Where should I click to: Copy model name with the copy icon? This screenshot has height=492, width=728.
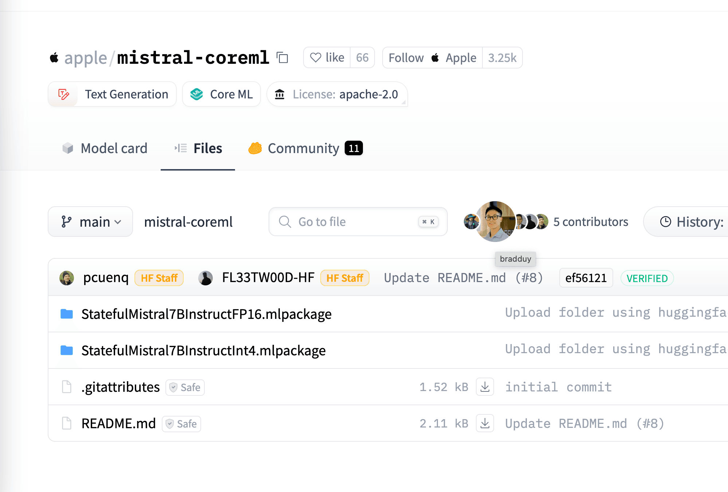tap(282, 58)
